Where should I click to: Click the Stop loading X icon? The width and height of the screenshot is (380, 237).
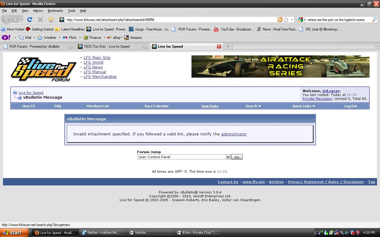click(40, 20)
